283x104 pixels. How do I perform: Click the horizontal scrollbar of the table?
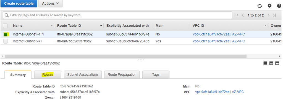[x=125, y=56]
